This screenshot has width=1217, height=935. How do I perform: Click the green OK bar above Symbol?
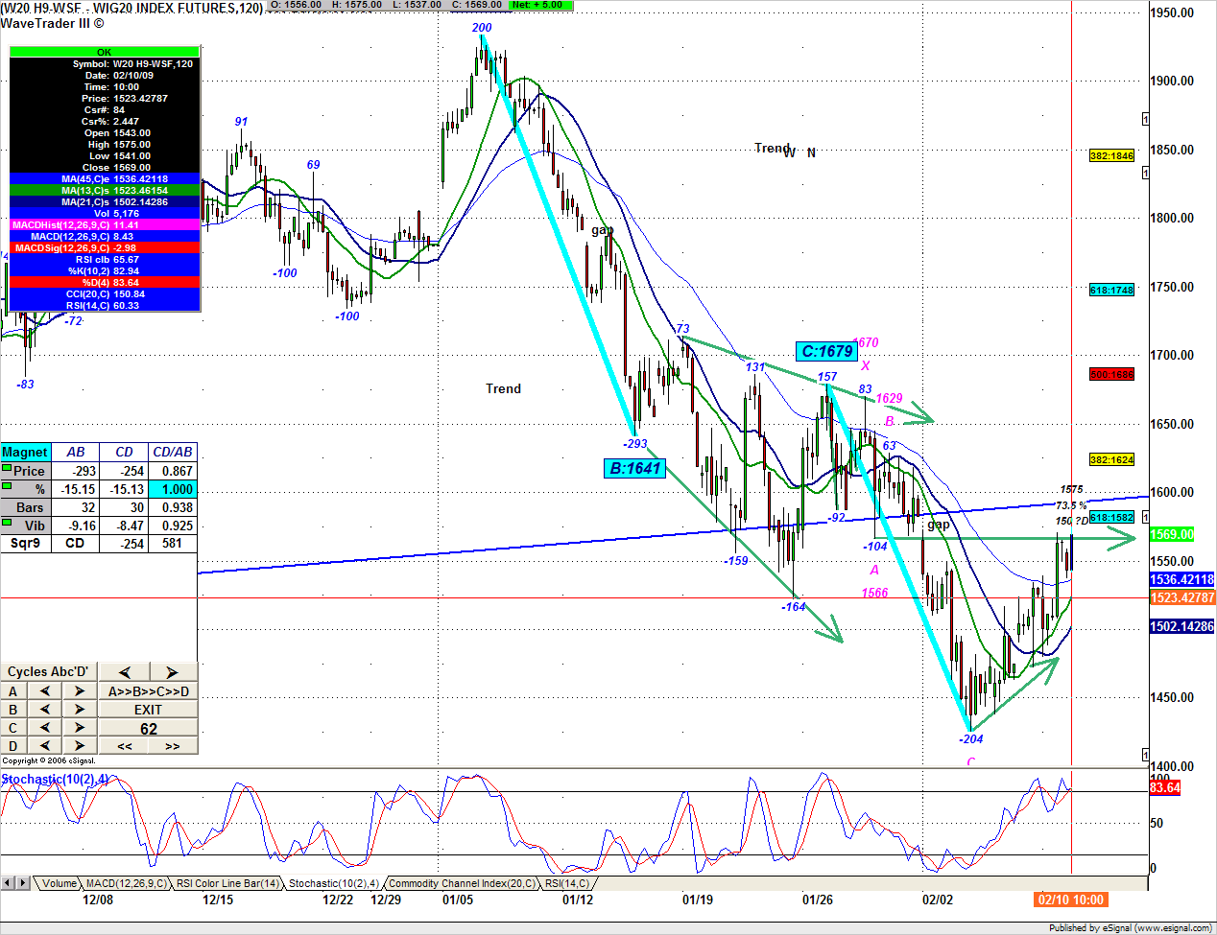tap(105, 52)
